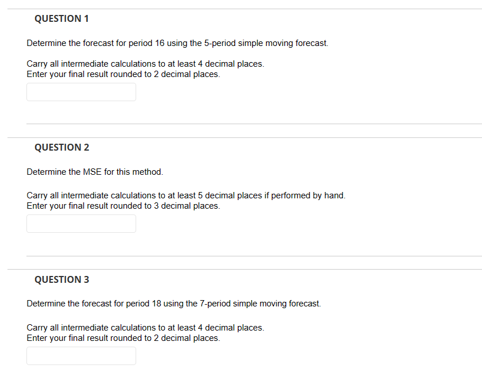Click the phrase '5-period simple moving forecast'

[264, 43]
